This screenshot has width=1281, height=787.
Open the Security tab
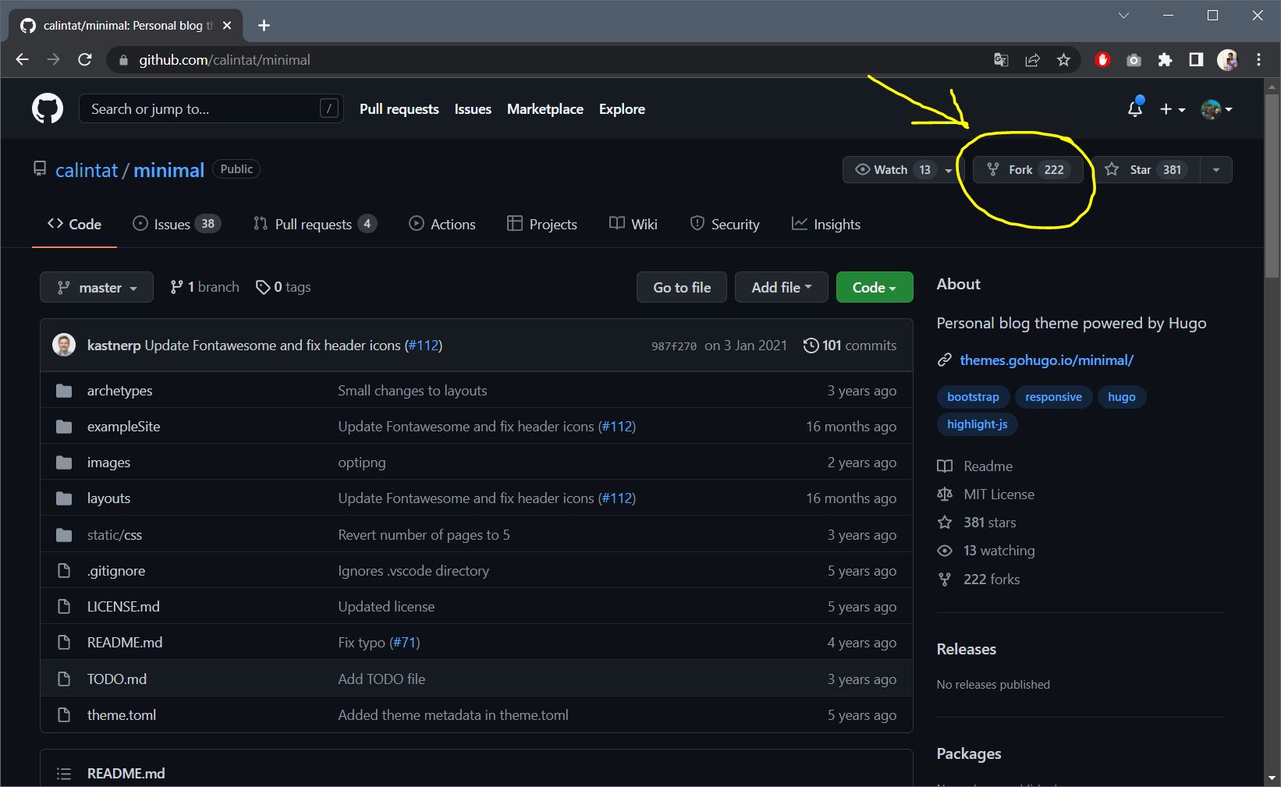pyautogui.click(x=724, y=224)
